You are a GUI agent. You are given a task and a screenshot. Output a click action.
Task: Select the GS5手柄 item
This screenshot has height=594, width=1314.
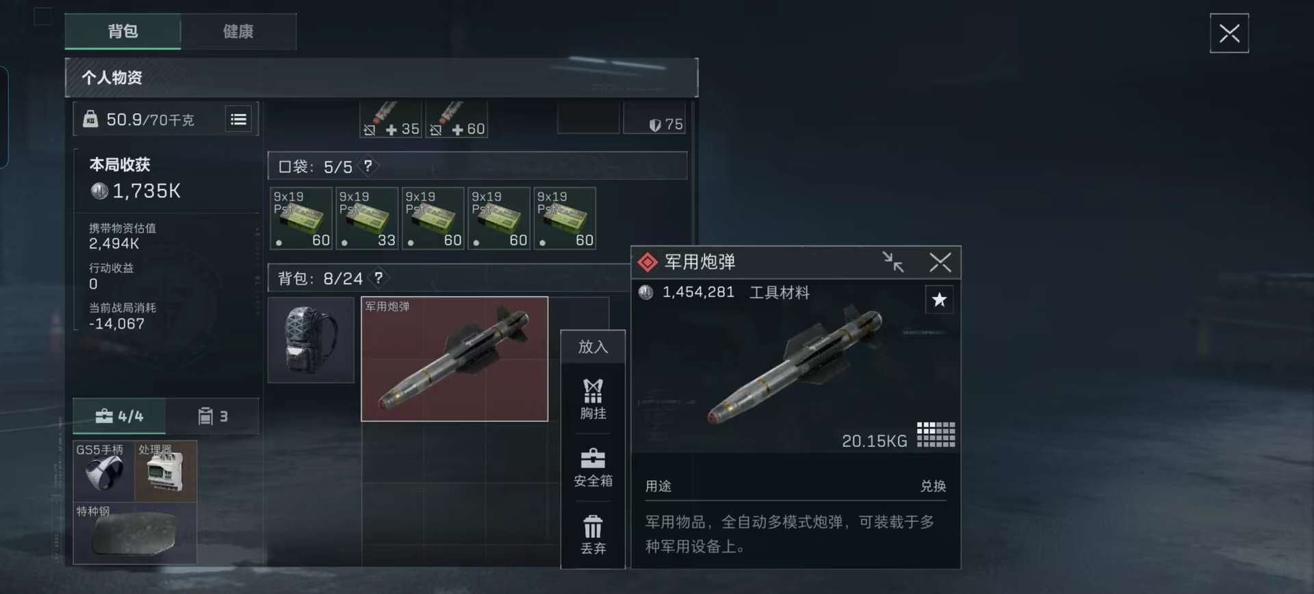(104, 471)
